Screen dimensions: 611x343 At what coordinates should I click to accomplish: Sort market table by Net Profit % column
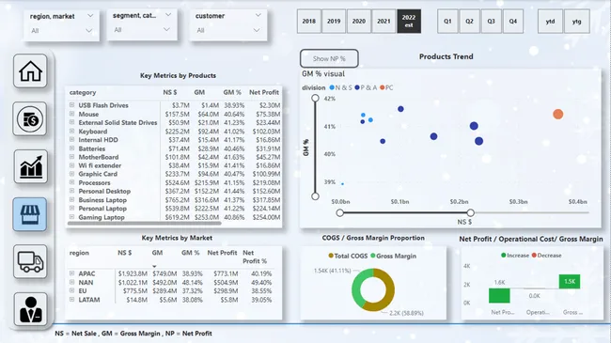255,257
